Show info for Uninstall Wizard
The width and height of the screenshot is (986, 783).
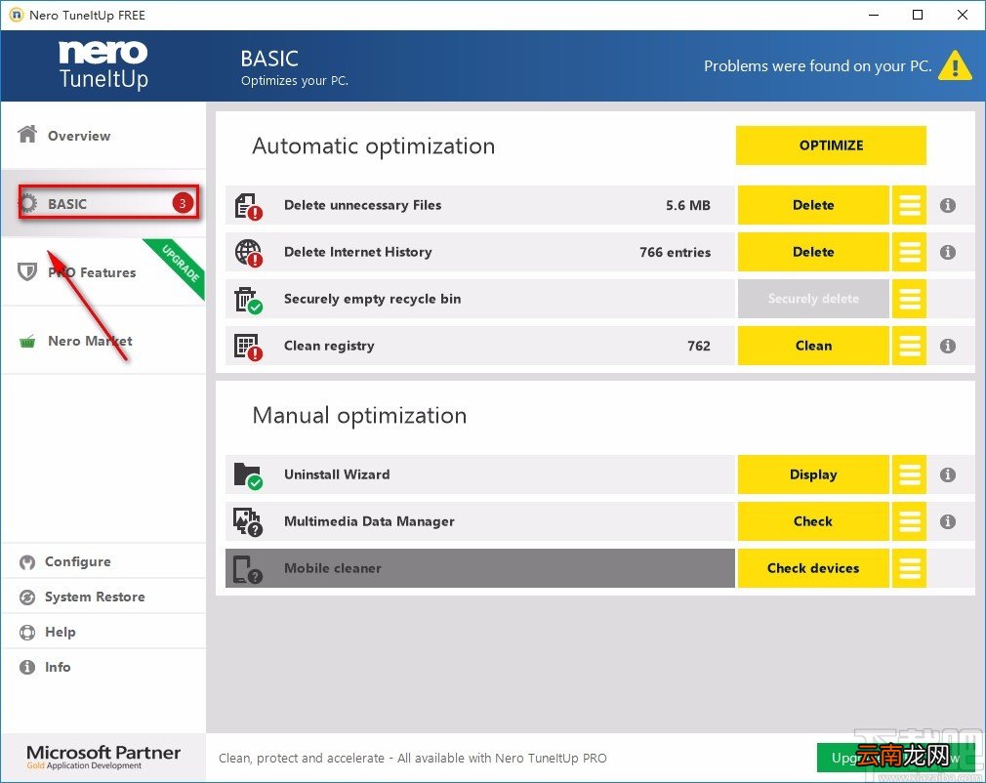click(948, 474)
